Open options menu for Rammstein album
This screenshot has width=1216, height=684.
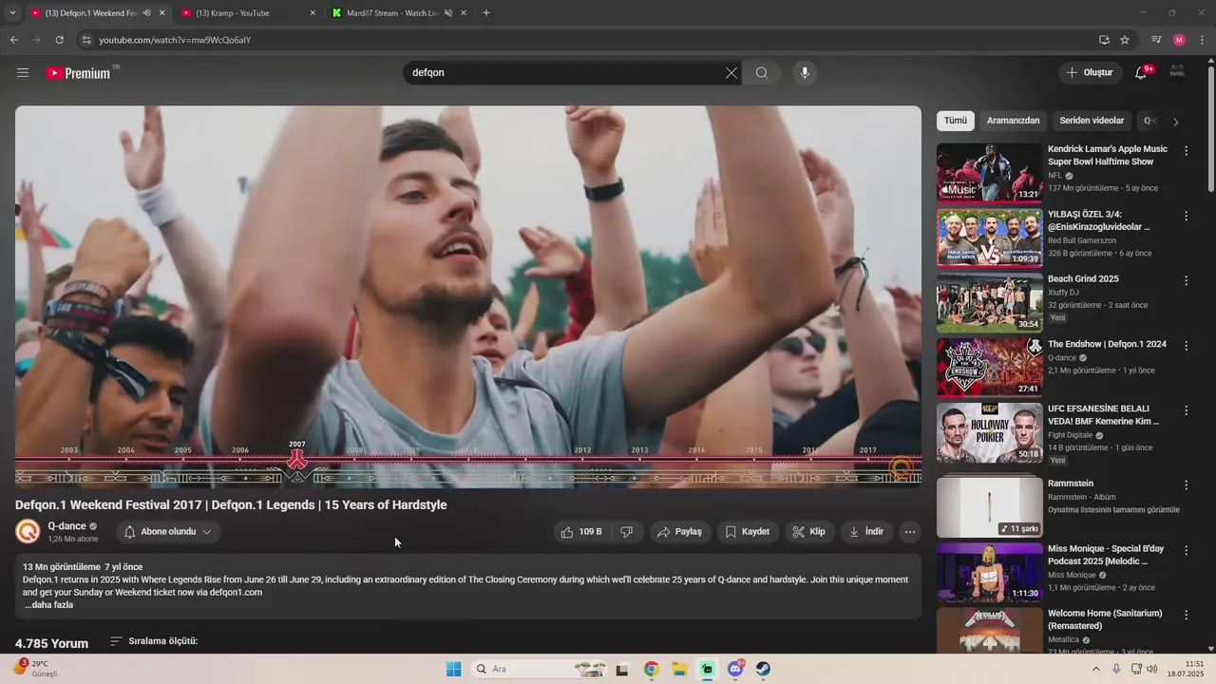pyautogui.click(x=1186, y=484)
